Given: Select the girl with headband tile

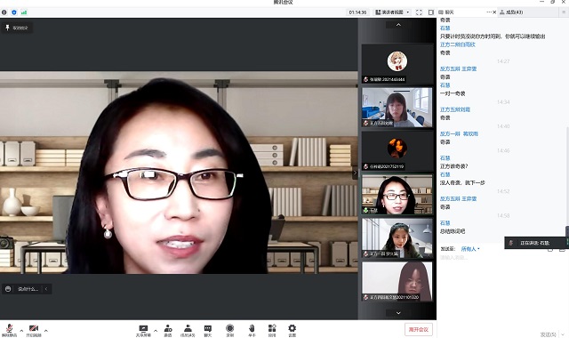Looking at the screenshot, I should [x=397, y=237].
